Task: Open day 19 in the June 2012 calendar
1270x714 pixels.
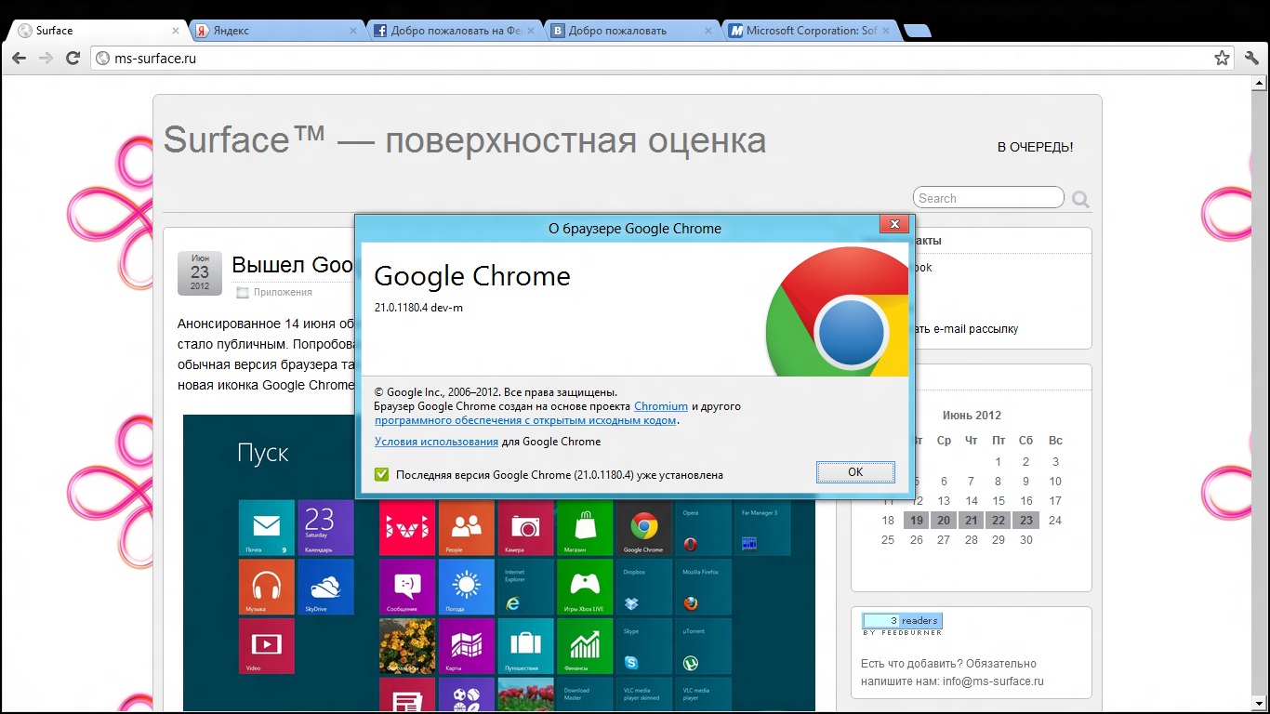Action: 917,521
